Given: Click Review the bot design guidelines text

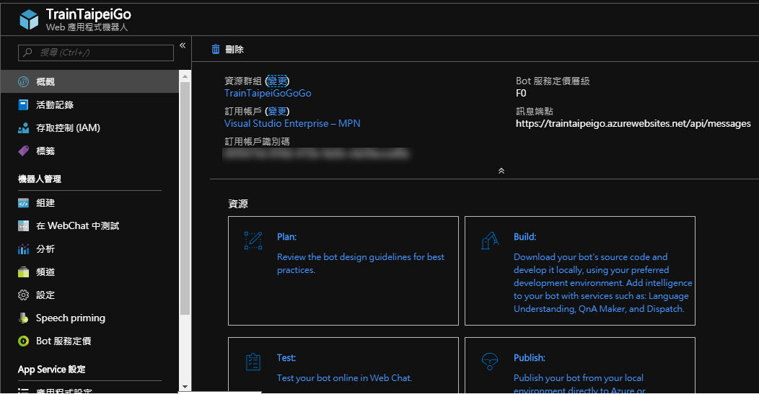Looking at the screenshot, I should tap(361, 264).
